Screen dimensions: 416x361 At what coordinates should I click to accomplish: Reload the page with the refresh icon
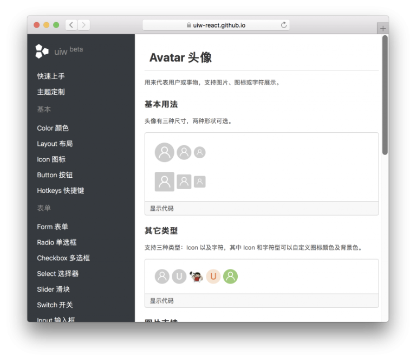tap(284, 25)
